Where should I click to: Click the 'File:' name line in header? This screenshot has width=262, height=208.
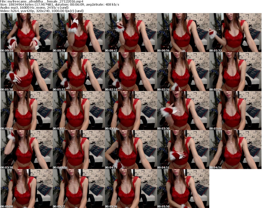pos(42,2)
